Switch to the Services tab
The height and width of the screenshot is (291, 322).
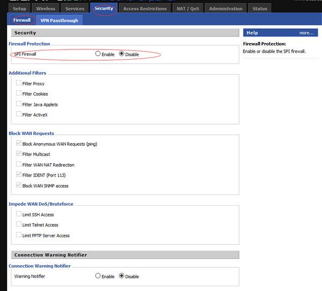tap(75, 9)
